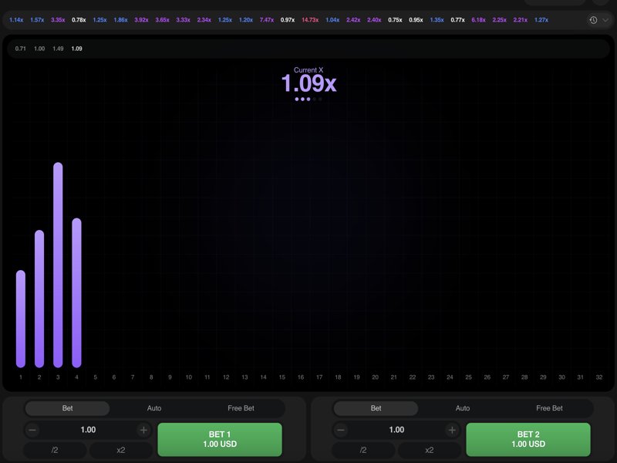Click the highlighted 1.09 value in the round values strip
617x463 pixels.
(76, 49)
